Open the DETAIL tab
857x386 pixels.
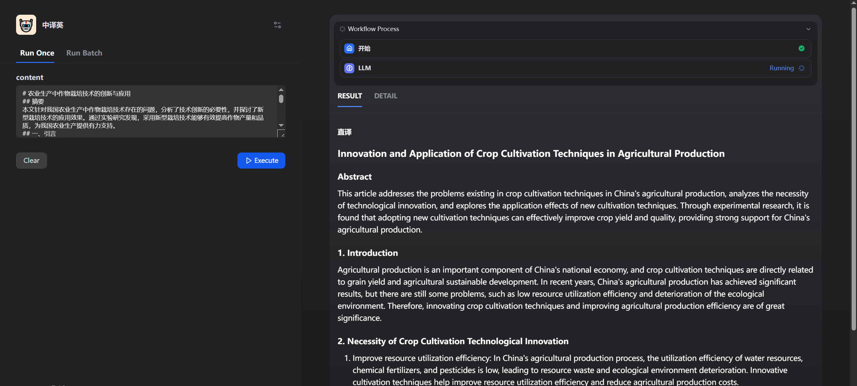click(385, 96)
